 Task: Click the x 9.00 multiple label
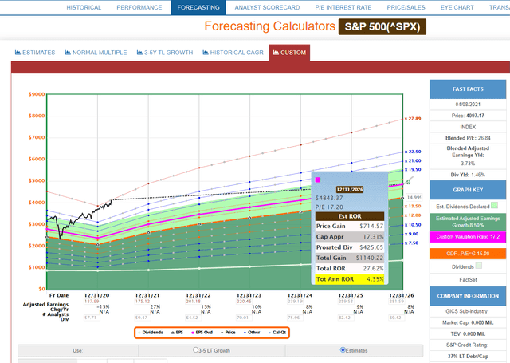point(411,234)
